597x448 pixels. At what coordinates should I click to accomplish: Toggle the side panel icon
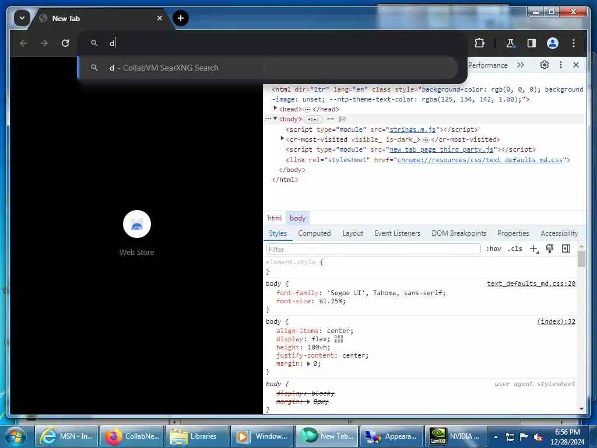(x=532, y=43)
